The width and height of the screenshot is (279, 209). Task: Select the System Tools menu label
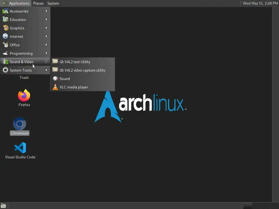click(x=21, y=70)
